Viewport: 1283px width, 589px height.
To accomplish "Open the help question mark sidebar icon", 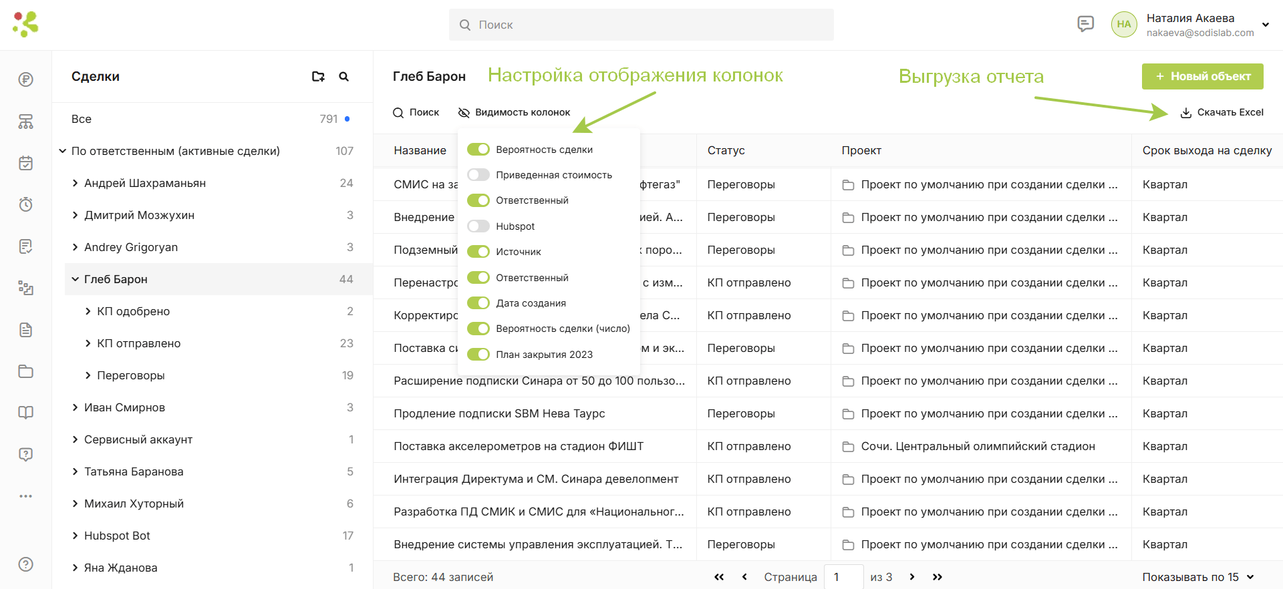I will (x=25, y=564).
